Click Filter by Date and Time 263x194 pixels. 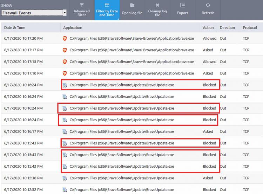(x=107, y=10)
